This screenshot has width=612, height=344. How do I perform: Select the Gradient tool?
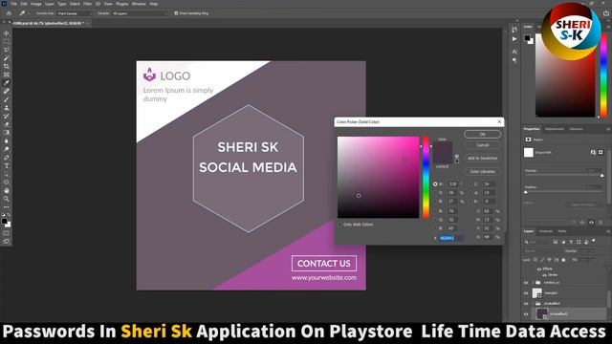pyautogui.click(x=7, y=133)
